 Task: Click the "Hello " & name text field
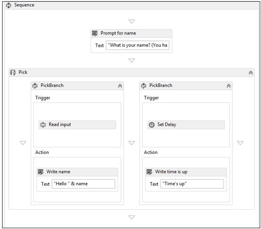[x=83, y=184]
